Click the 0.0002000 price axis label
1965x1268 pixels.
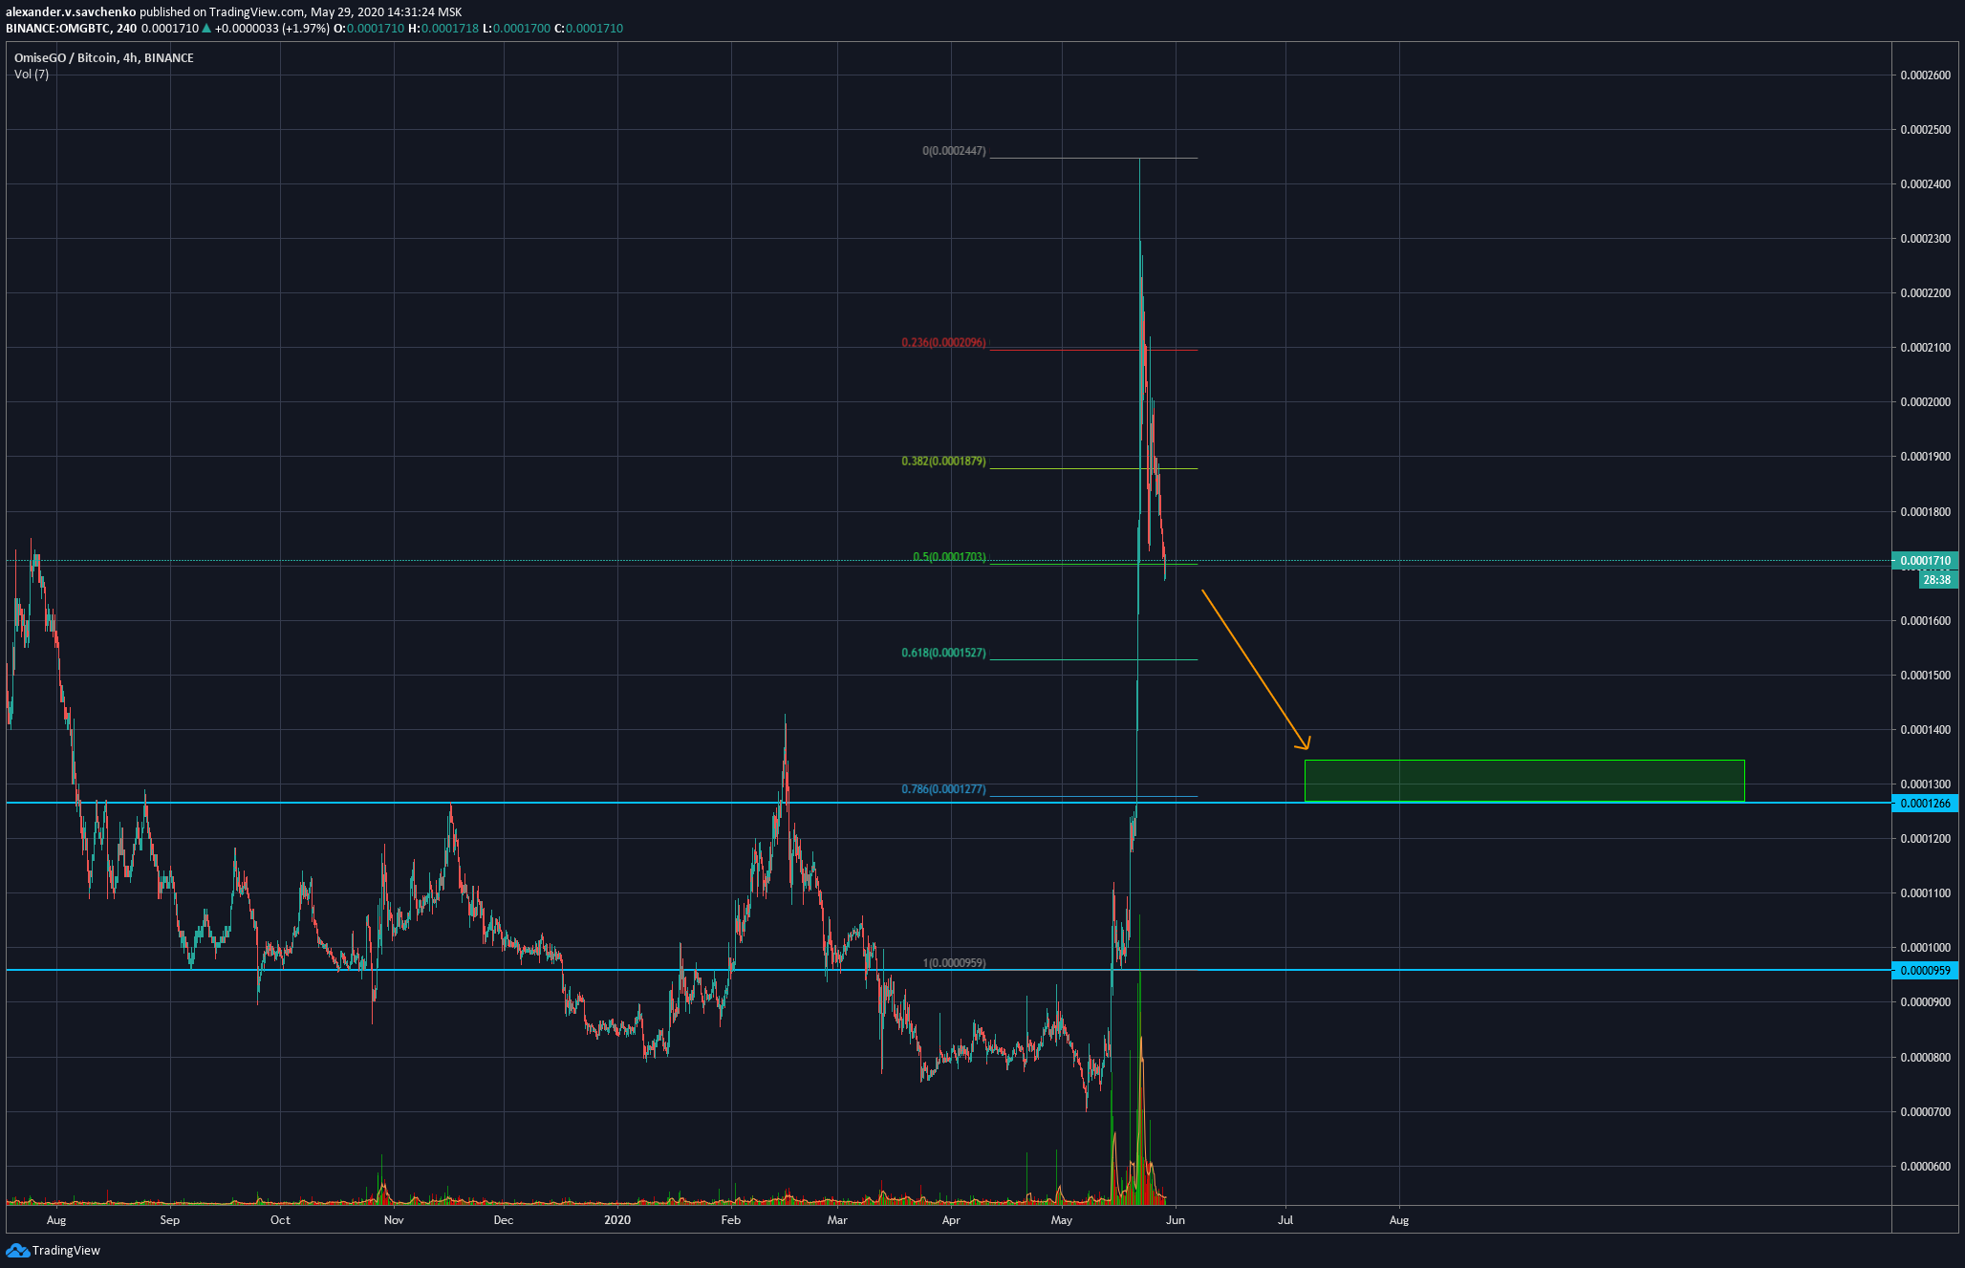pyautogui.click(x=1925, y=402)
